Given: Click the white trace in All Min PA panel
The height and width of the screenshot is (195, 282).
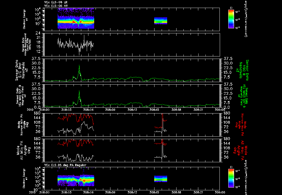Looking at the screenshot, I should (x=75, y=158).
